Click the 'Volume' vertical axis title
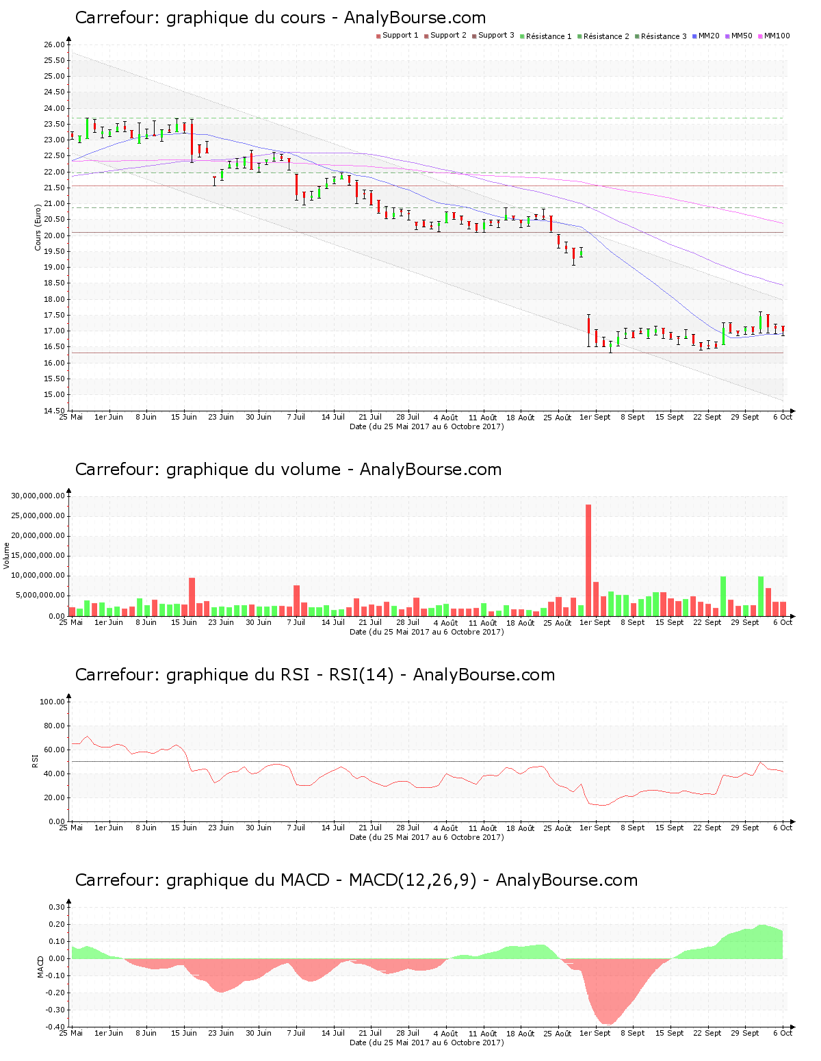The image size is (821, 1061). click(x=7, y=555)
